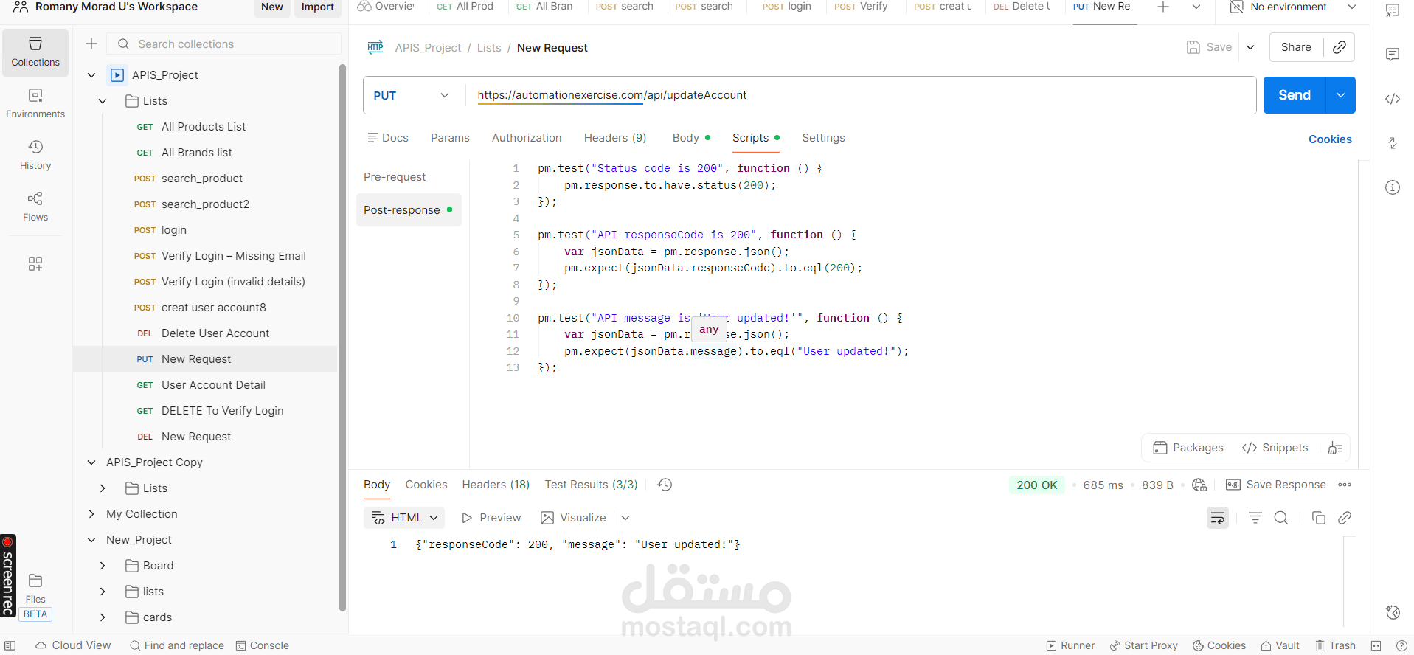Click the request URL input field

pos(860,95)
